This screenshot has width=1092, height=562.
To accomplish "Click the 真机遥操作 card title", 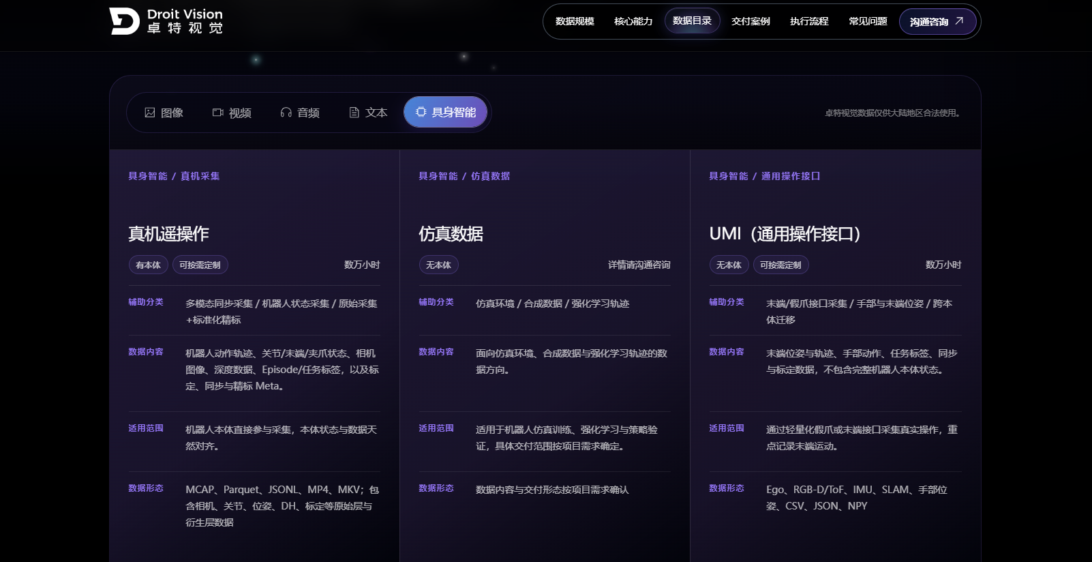I will tap(168, 234).
